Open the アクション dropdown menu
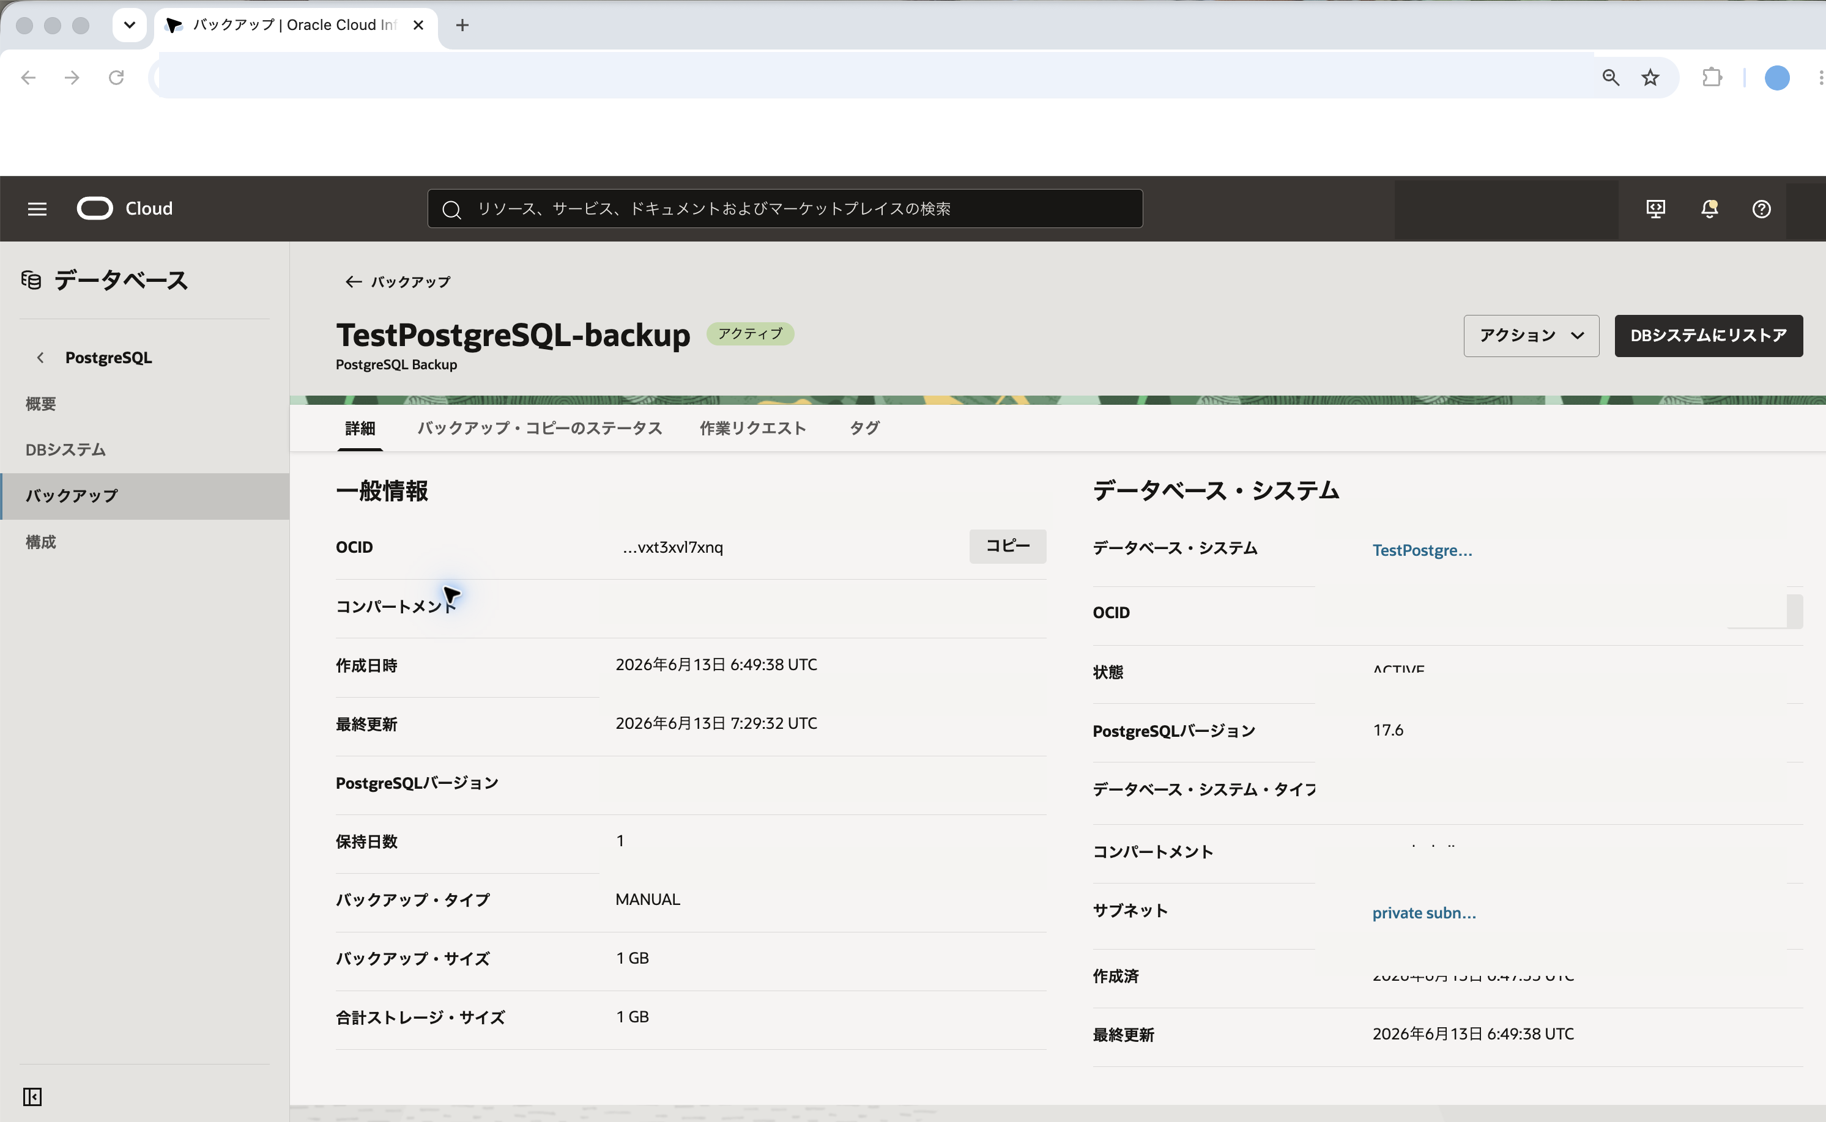Viewport: 1826px width, 1122px height. pos(1531,336)
